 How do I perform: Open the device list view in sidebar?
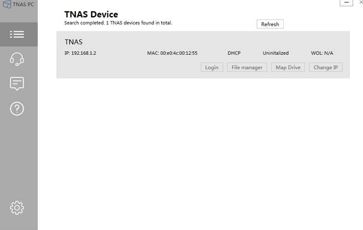pyautogui.click(x=17, y=34)
